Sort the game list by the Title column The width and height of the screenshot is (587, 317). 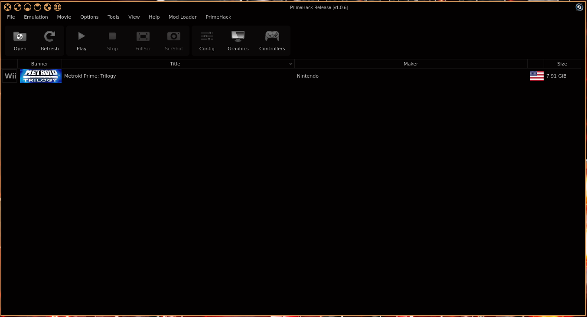coord(178,64)
